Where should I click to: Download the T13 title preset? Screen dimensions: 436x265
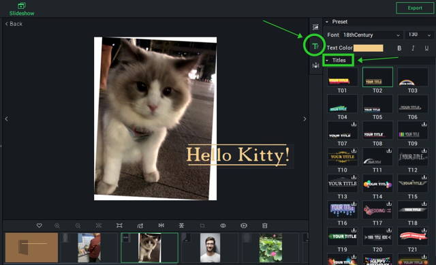354,177
